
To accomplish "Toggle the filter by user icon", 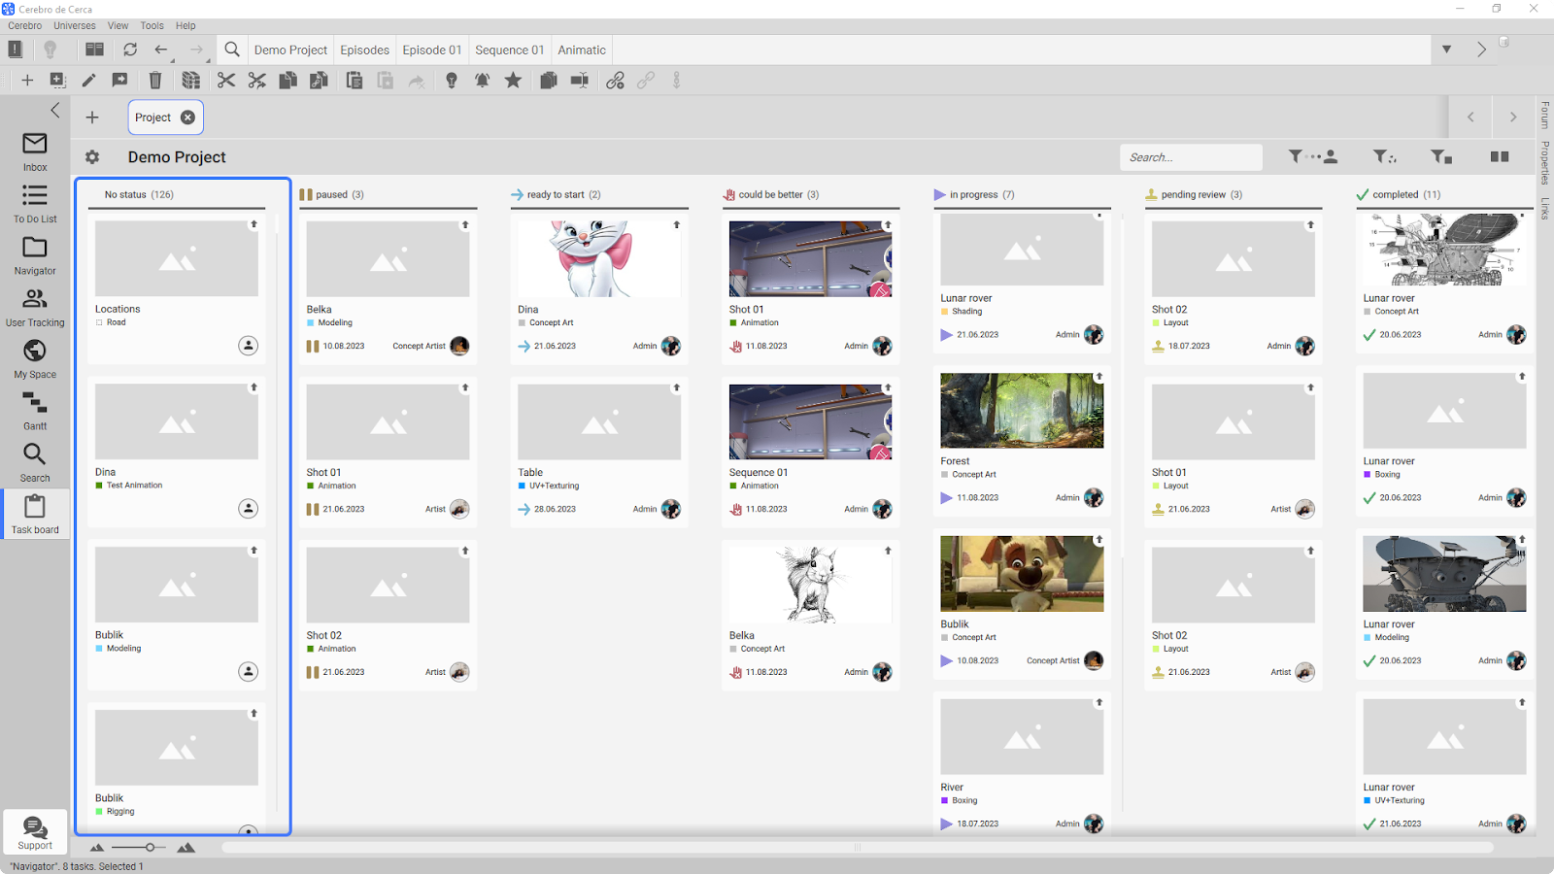I will click(1313, 156).
